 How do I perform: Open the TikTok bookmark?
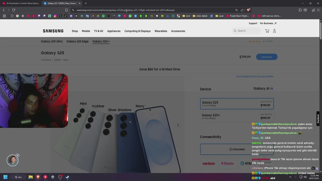pyautogui.click(x=66, y=16)
